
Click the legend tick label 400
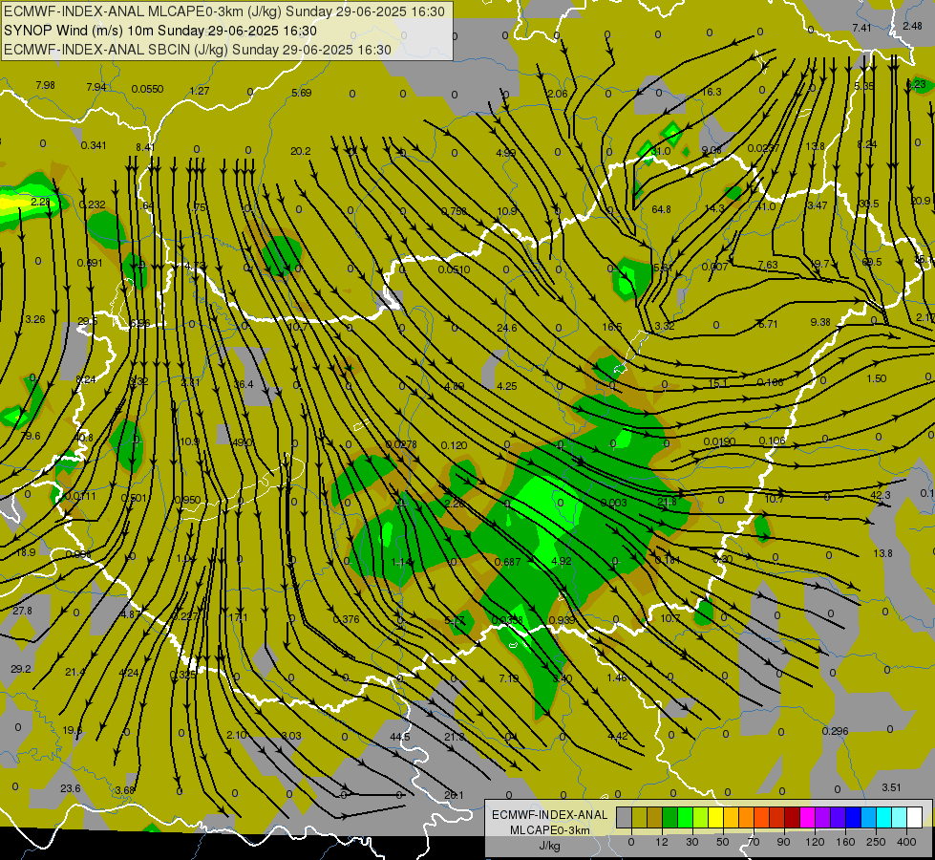point(906,842)
